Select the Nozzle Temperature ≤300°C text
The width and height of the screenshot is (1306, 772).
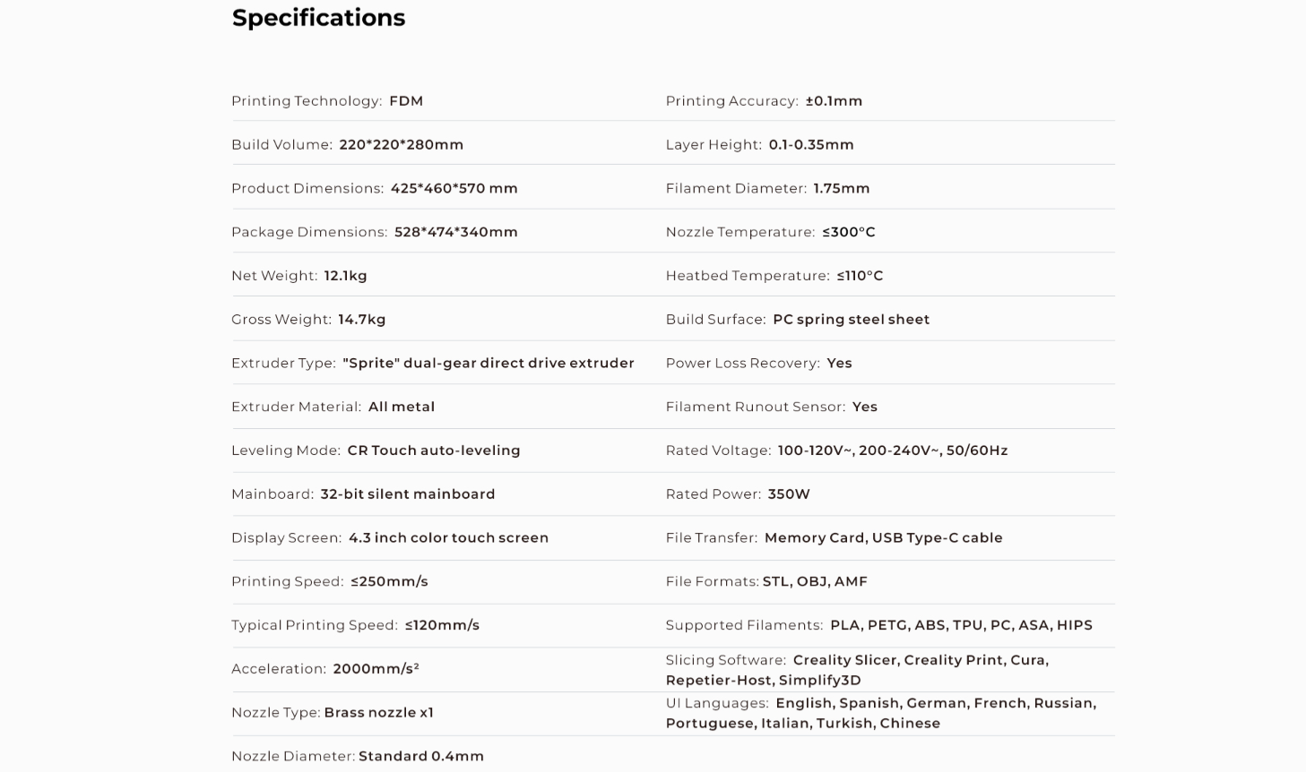(848, 232)
